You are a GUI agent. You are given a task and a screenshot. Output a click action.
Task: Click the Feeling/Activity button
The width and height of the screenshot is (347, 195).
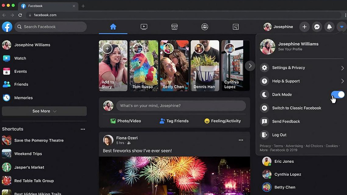[x=222, y=121]
